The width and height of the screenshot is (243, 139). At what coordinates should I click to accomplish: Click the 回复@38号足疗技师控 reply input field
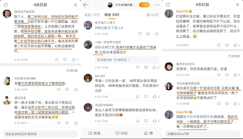coord(40,134)
